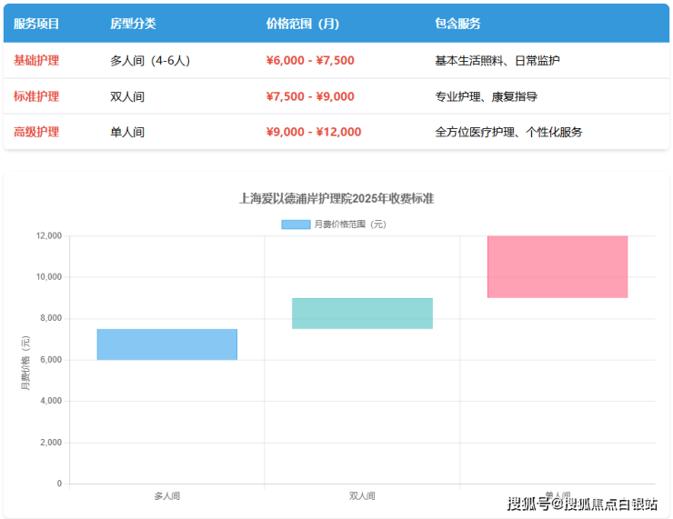
Task: Click the 双人间 x-axis label below chart
Action: pos(362,496)
